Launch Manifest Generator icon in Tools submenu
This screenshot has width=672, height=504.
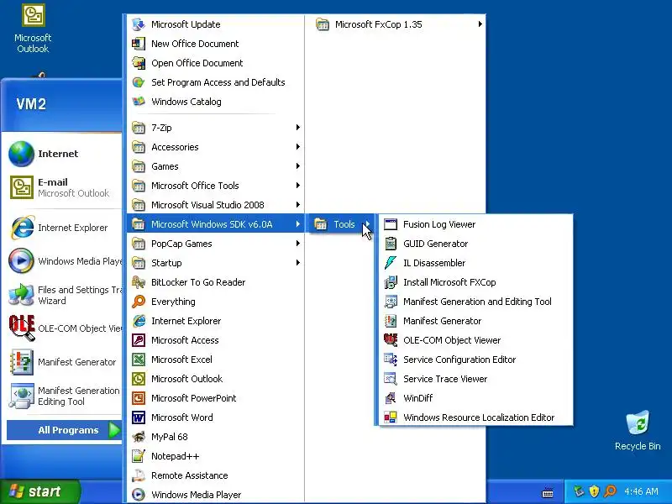click(x=391, y=321)
